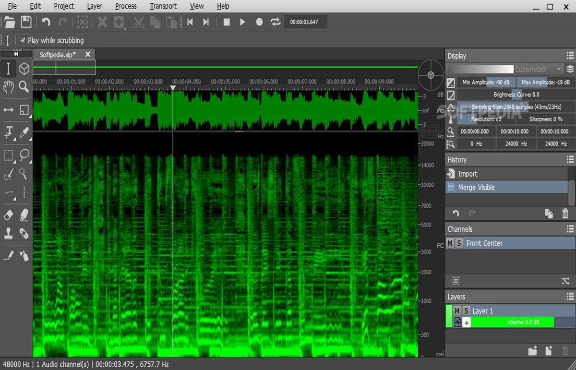Open the Process menu
The width and height of the screenshot is (576, 370).
(126, 6)
